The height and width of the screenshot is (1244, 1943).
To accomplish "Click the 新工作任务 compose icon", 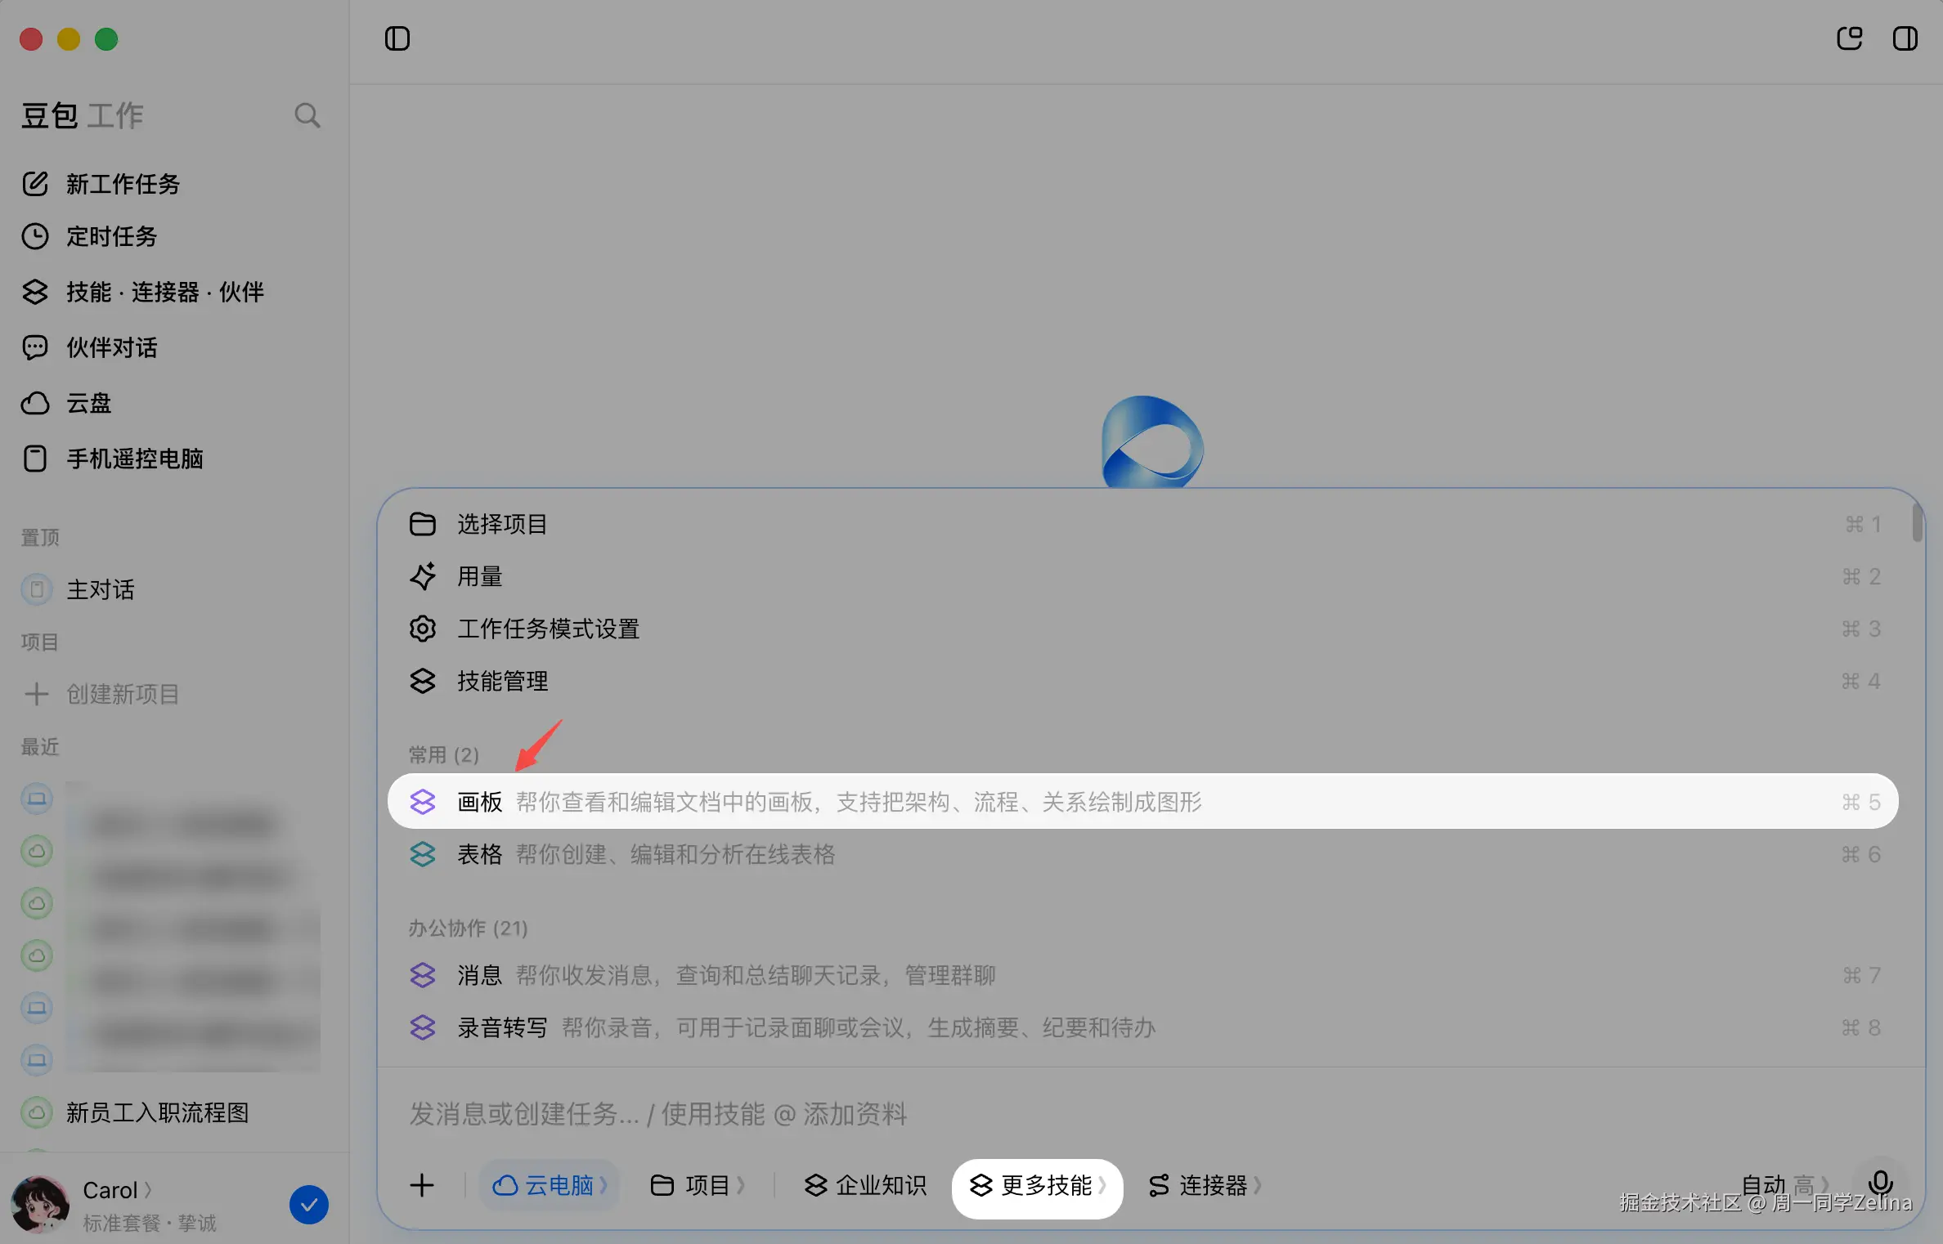I will [x=35, y=184].
